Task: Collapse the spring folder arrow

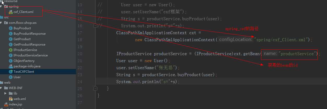Action: click(x=1, y=6)
